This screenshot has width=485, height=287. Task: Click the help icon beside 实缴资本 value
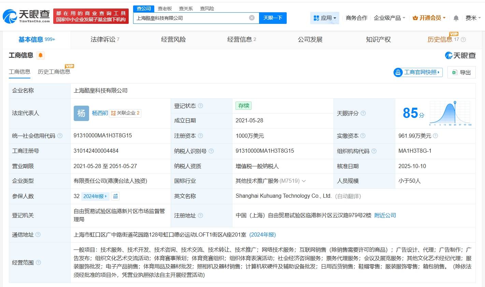436,136
